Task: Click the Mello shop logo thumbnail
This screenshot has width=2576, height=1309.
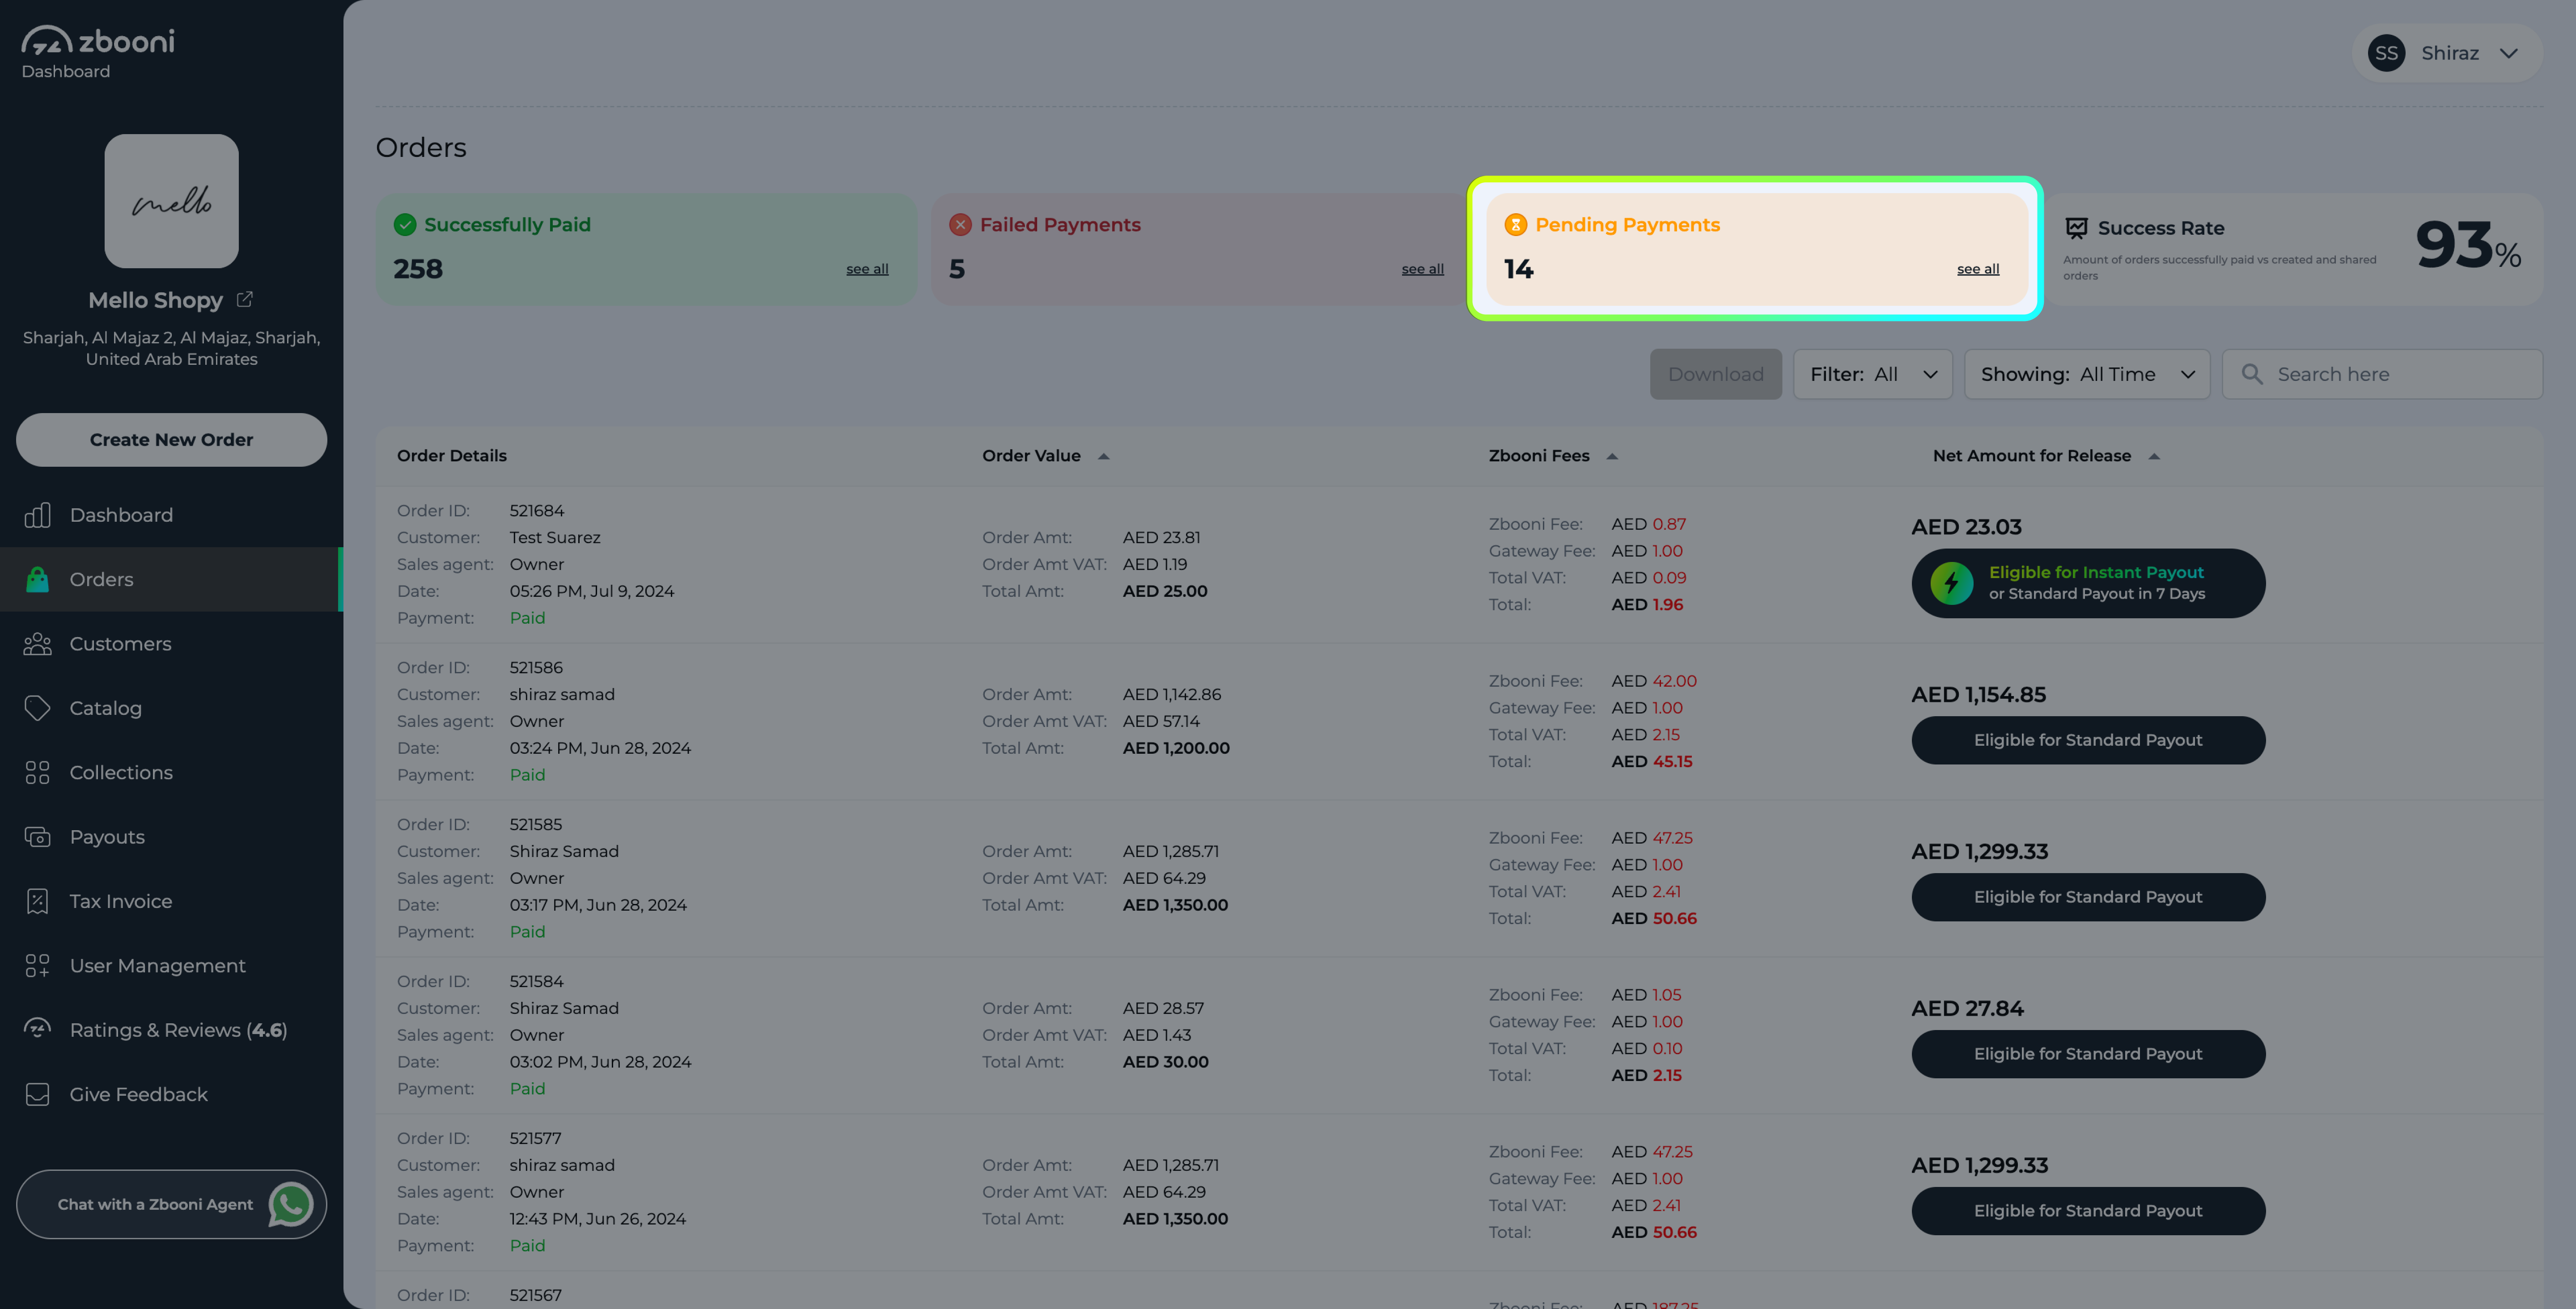Action: (172, 201)
